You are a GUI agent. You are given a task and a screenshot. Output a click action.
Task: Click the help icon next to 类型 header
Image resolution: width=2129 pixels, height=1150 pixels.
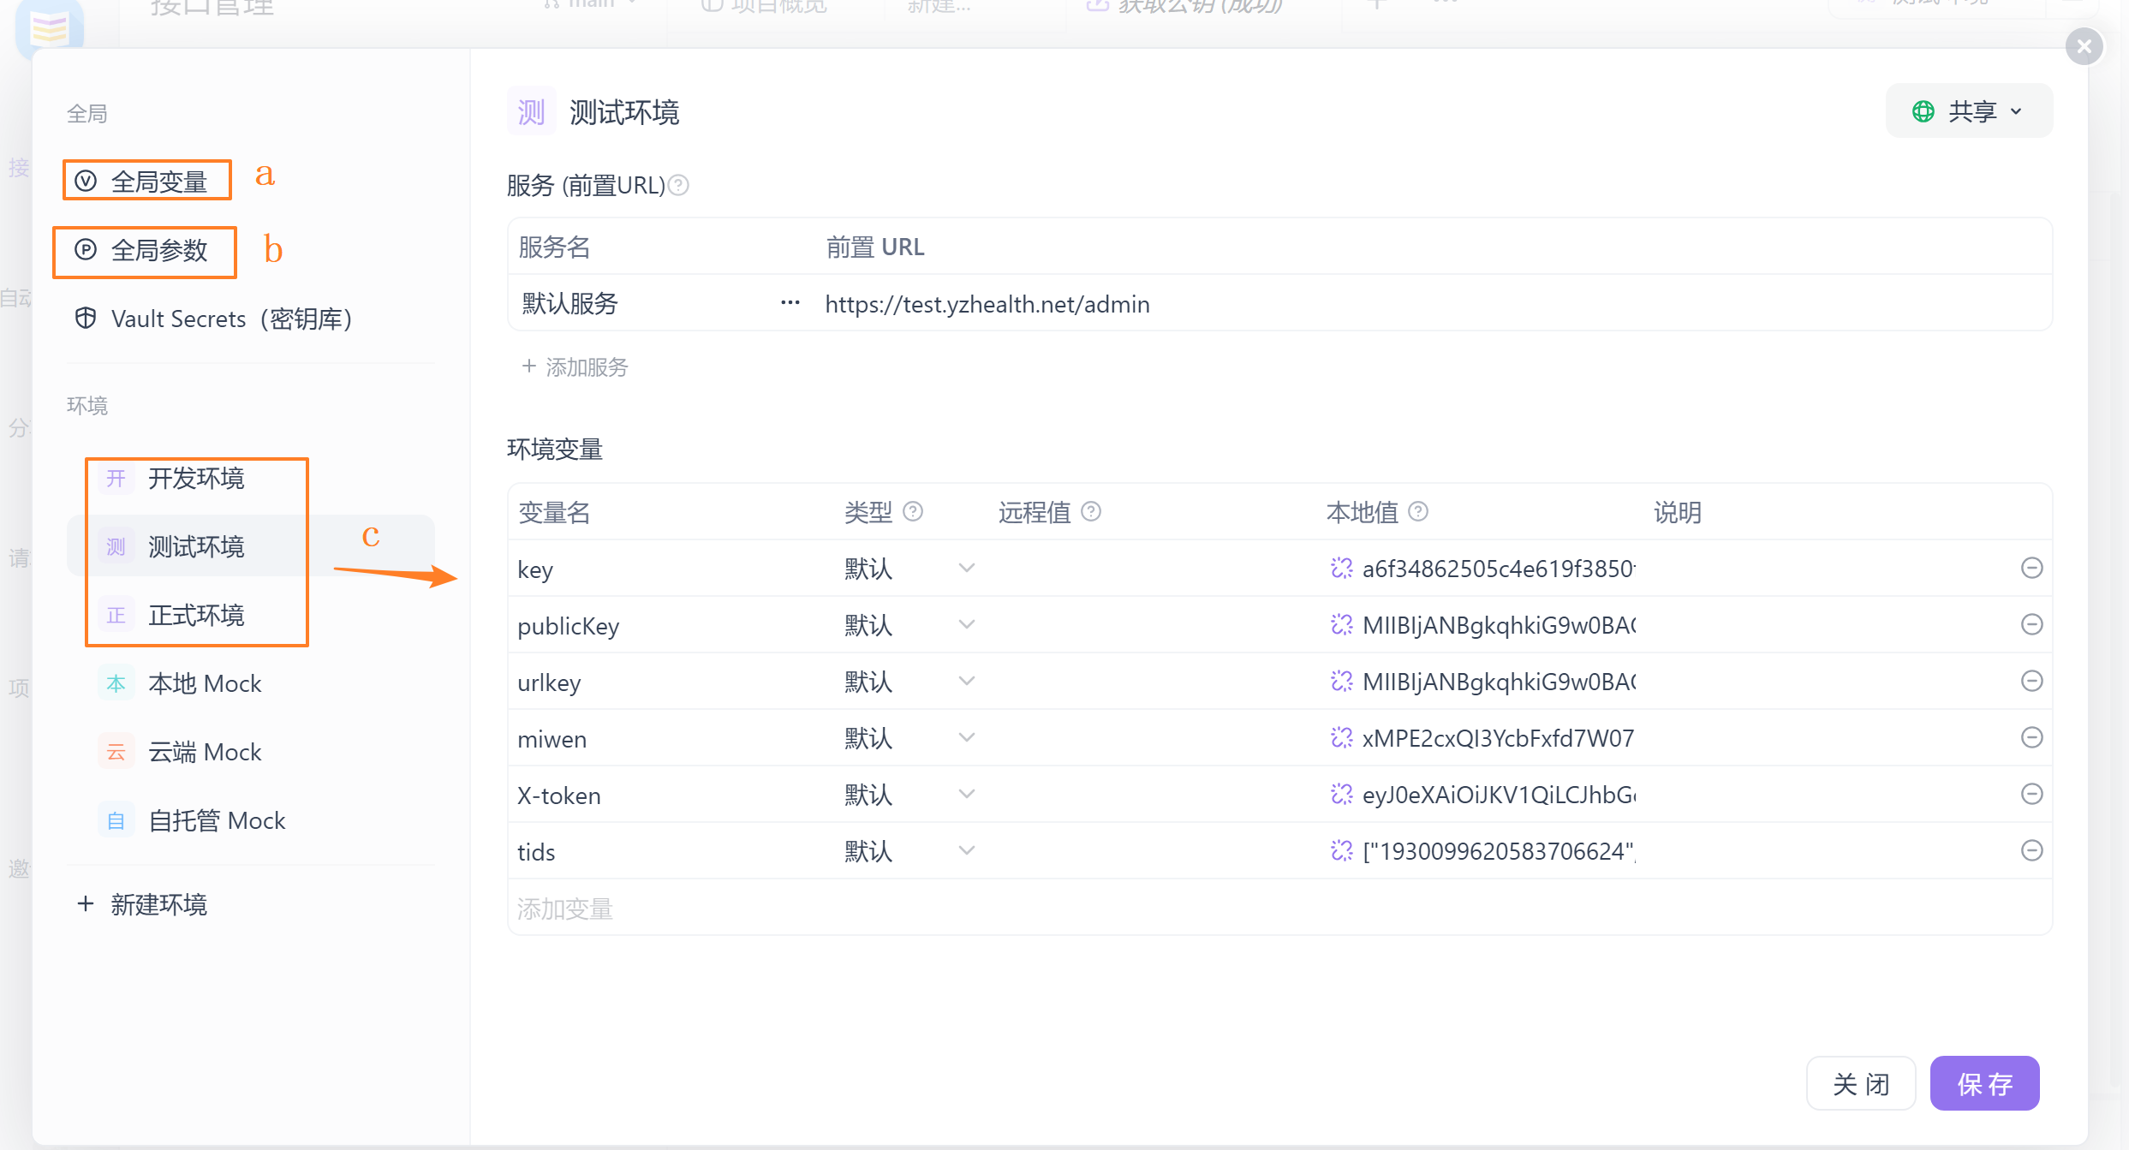[913, 511]
